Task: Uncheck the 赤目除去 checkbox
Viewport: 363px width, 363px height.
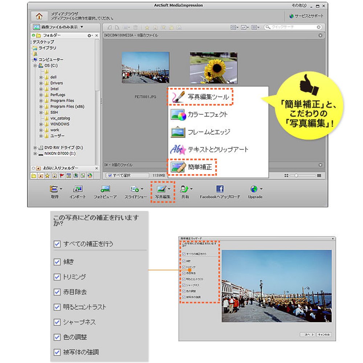Action: coord(57,292)
